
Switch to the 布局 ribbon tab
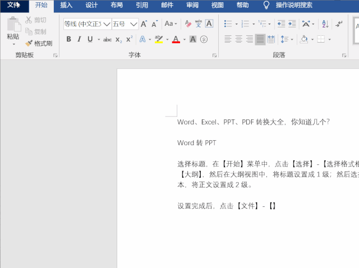117,5
